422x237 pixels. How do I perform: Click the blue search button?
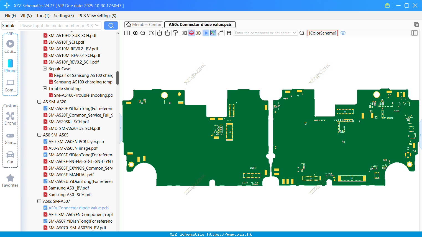[x=111, y=25]
